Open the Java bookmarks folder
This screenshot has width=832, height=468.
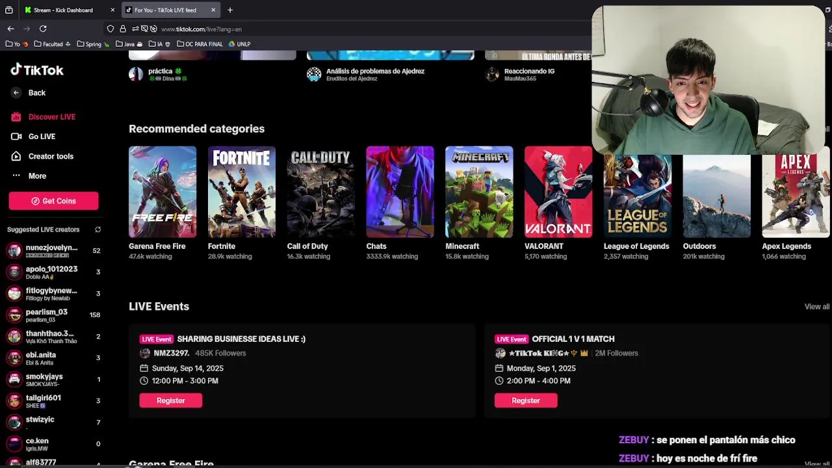click(x=129, y=44)
